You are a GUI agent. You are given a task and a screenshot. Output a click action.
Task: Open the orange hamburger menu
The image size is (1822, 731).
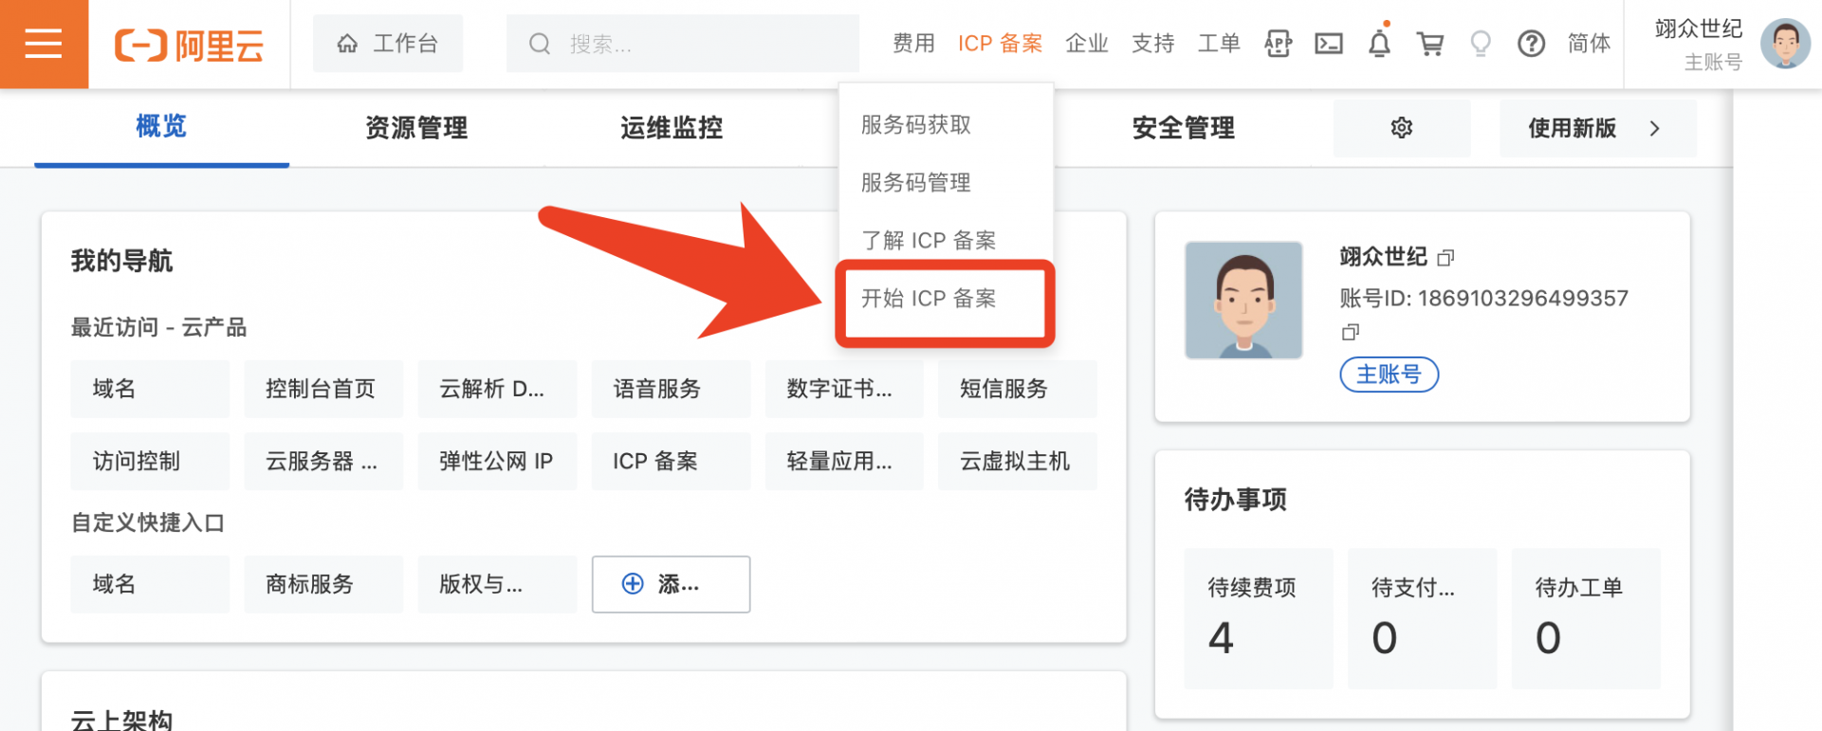[x=44, y=44]
